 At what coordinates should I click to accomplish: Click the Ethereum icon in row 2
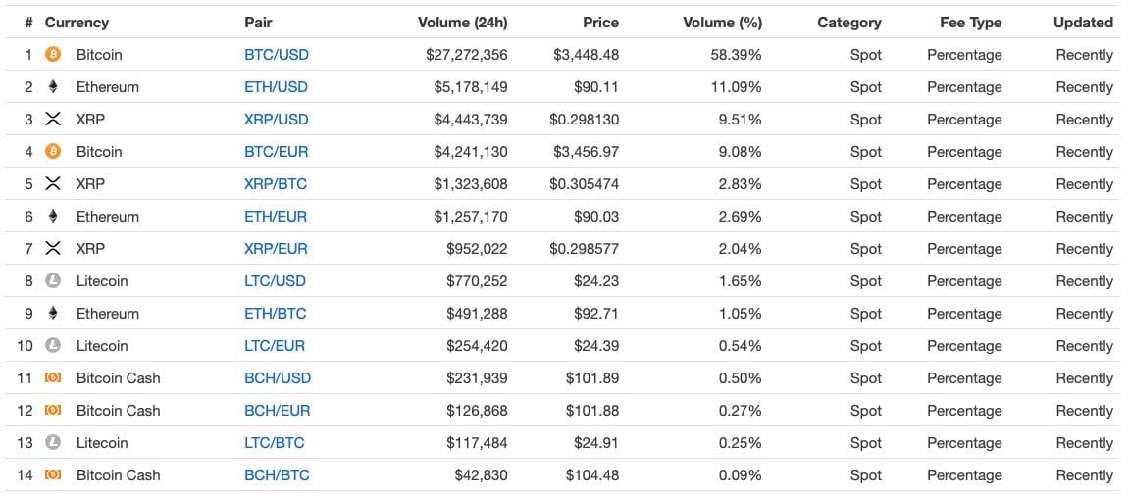(53, 87)
